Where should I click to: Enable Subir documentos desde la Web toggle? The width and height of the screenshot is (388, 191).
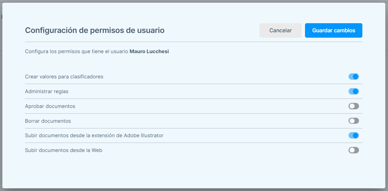click(354, 150)
